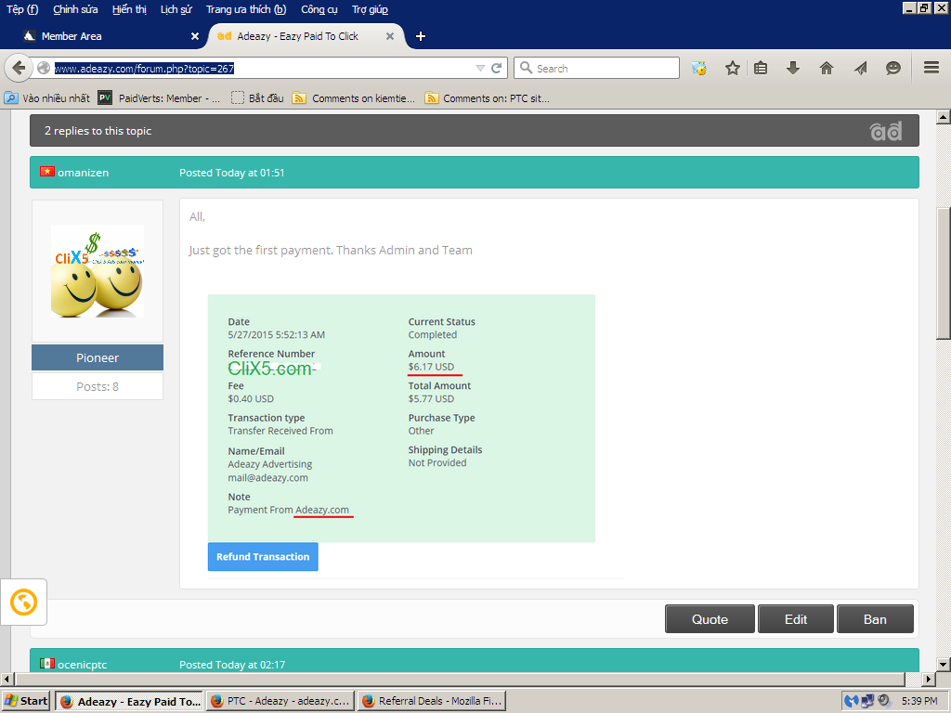Click the Ban button
951x713 pixels.
[875, 619]
